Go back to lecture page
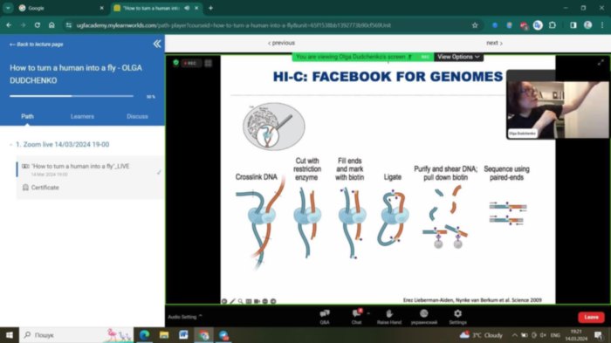 click(x=37, y=45)
